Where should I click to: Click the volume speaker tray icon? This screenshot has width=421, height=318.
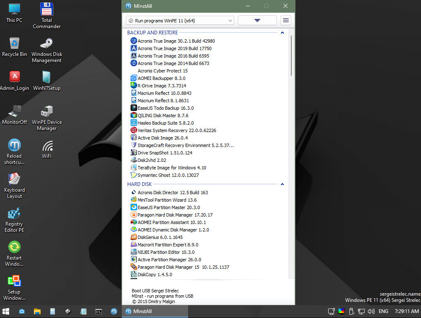(x=371, y=311)
